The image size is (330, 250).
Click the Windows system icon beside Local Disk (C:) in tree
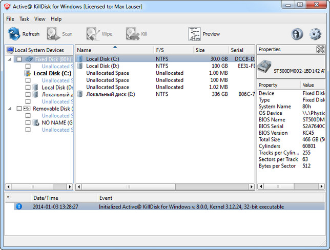pyautogui.click(x=28, y=73)
